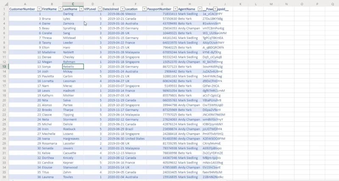Select the Coralie cell
This screenshot has height=181, width=339.
52,33
